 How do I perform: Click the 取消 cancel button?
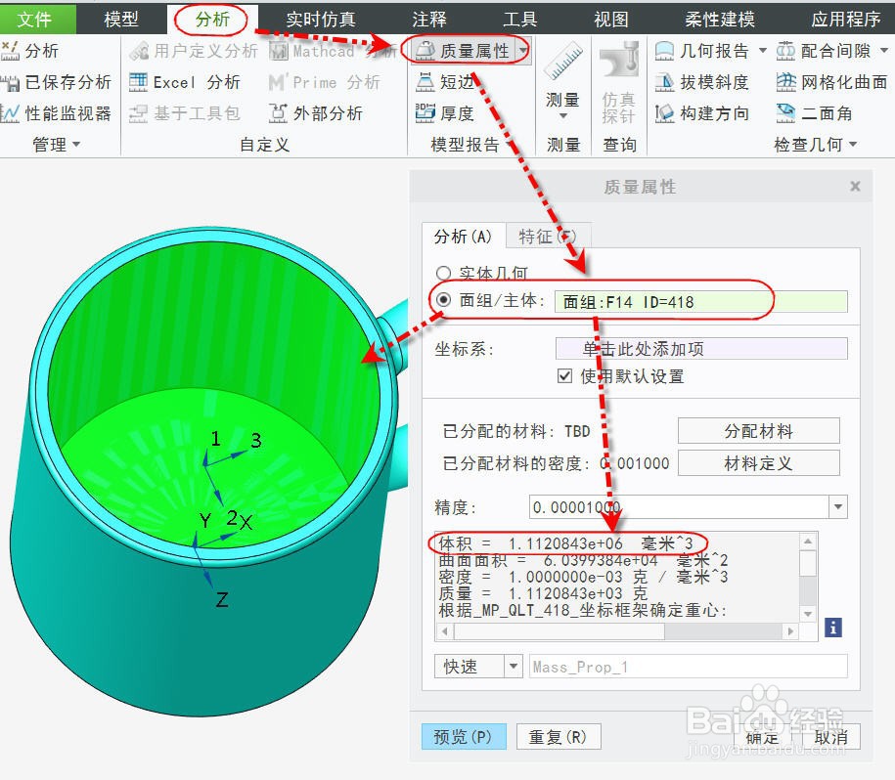[x=831, y=737]
